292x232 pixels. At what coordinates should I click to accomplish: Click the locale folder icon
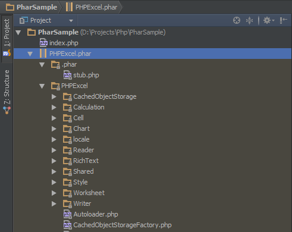click(x=67, y=139)
